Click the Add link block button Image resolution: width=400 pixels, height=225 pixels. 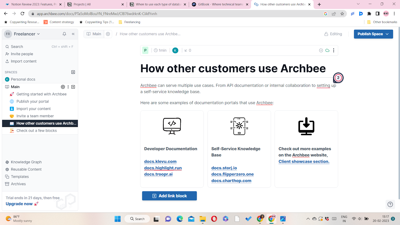pos(169,196)
